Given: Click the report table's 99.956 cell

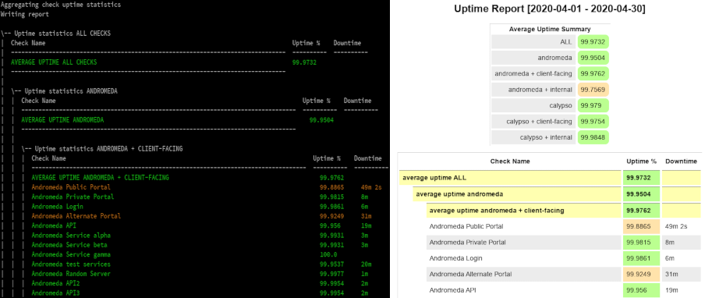Looking at the screenshot, I should (x=641, y=290).
